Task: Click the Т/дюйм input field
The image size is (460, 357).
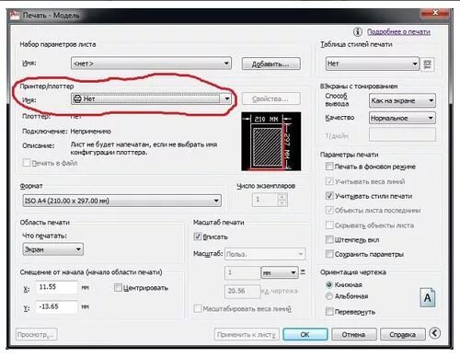Action: click(x=402, y=135)
